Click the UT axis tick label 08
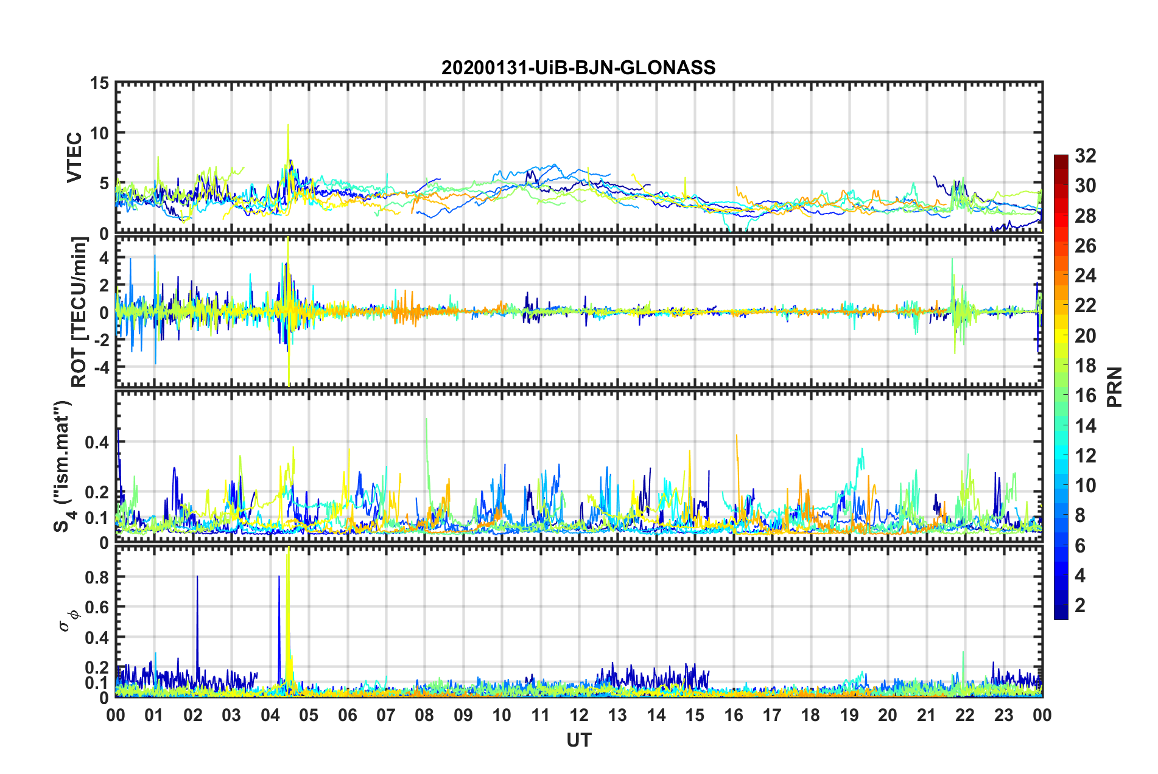This screenshot has width=1158, height=774. 424,715
